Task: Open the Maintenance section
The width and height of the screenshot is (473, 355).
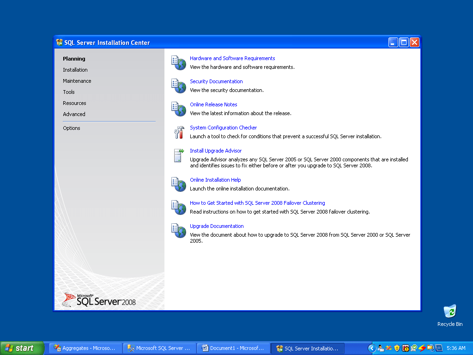Action: [77, 81]
